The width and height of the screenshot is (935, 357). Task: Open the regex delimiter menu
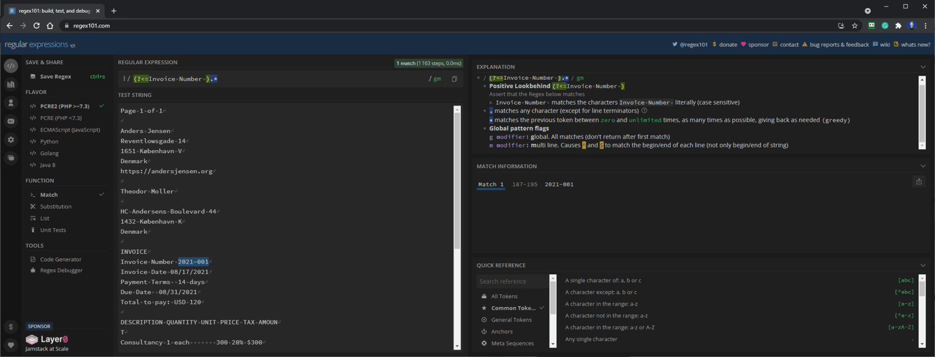(x=124, y=79)
